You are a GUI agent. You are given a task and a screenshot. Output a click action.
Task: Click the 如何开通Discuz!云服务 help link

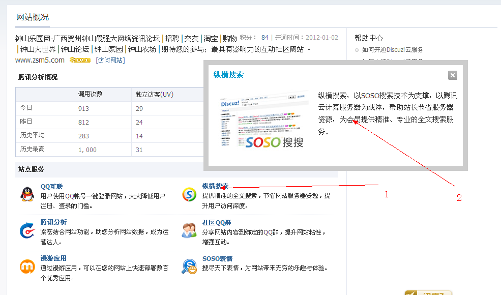pyautogui.click(x=392, y=50)
